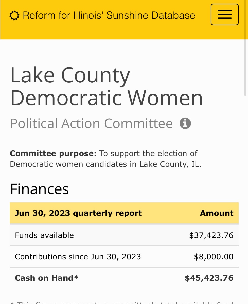Screen dimensions: 248x304
Task: Open the hamburger navigation menu
Action: [224, 14]
